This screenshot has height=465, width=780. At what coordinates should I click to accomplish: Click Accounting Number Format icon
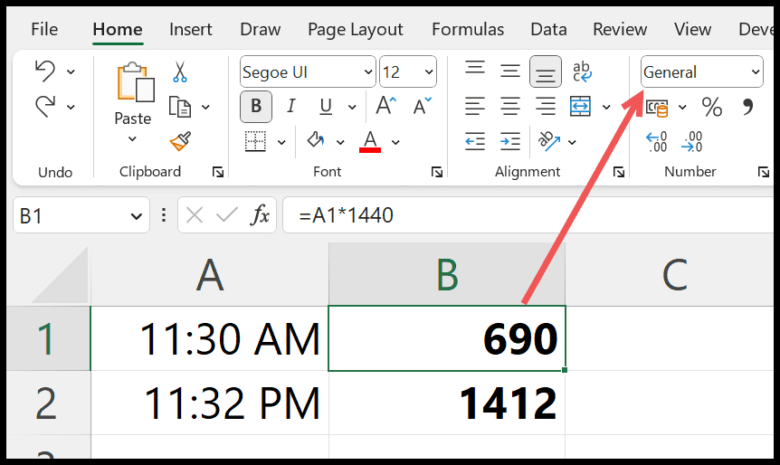pos(657,107)
